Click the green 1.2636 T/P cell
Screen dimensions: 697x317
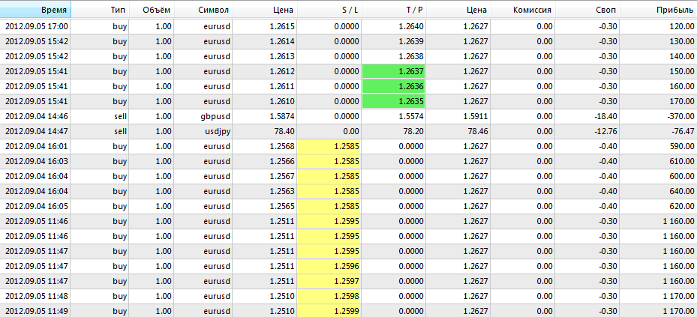pyautogui.click(x=393, y=86)
